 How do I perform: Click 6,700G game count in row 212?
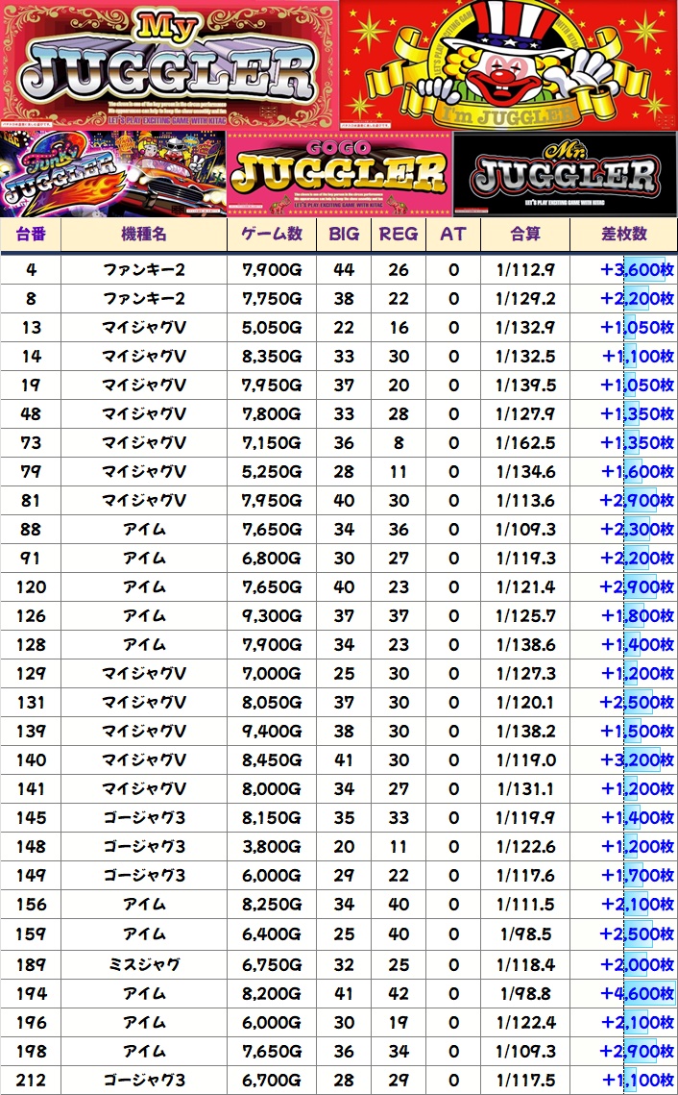click(x=272, y=1079)
